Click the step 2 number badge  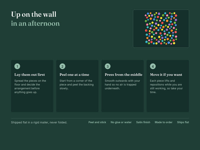(62, 66)
